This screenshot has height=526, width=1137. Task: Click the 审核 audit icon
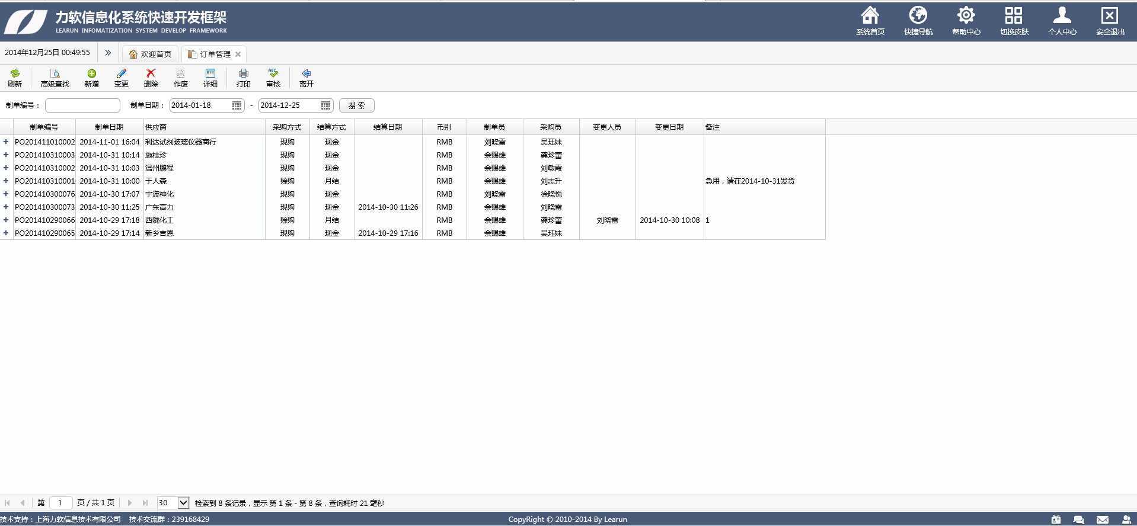point(273,73)
